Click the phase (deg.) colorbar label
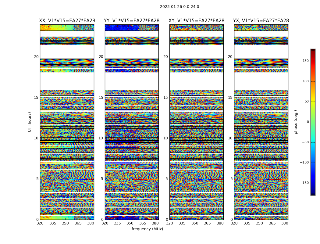The height and width of the screenshot is (244, 320). pyautogui.click(x=296, y=122)
